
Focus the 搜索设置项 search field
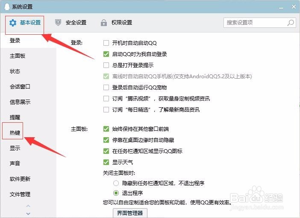260,23
